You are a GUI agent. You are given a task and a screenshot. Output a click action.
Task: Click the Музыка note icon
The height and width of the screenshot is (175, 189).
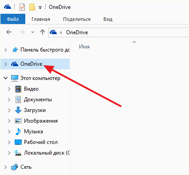[18, 131]
